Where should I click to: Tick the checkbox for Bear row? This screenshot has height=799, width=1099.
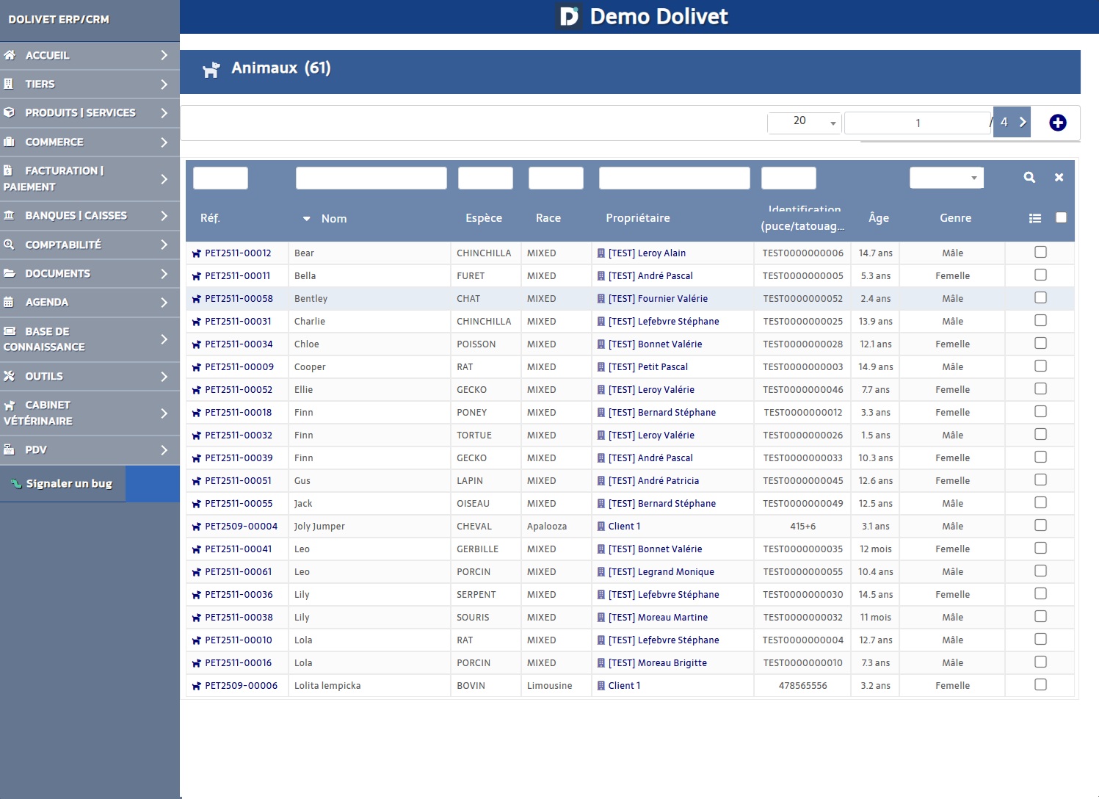coord(1040,252)
